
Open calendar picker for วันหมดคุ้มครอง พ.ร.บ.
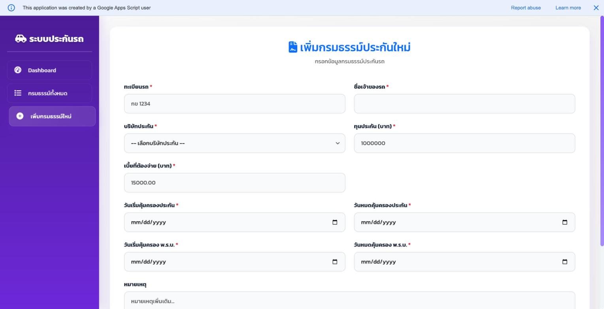tap(564, 262)
